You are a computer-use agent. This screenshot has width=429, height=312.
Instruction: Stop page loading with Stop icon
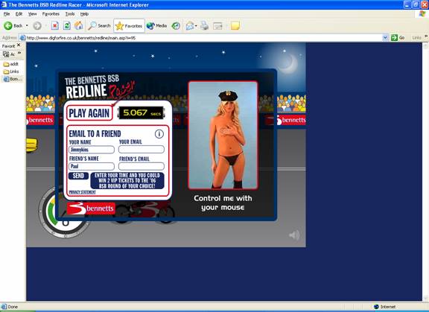tap(55, 26)
